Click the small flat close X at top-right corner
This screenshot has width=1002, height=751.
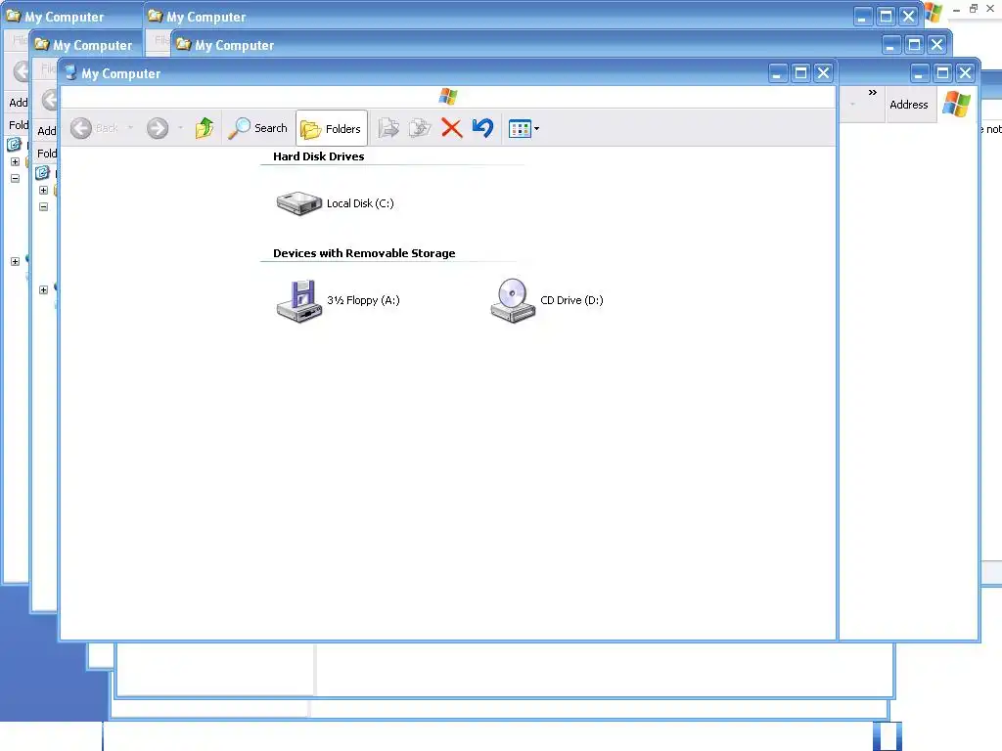(x=990, y=9)
